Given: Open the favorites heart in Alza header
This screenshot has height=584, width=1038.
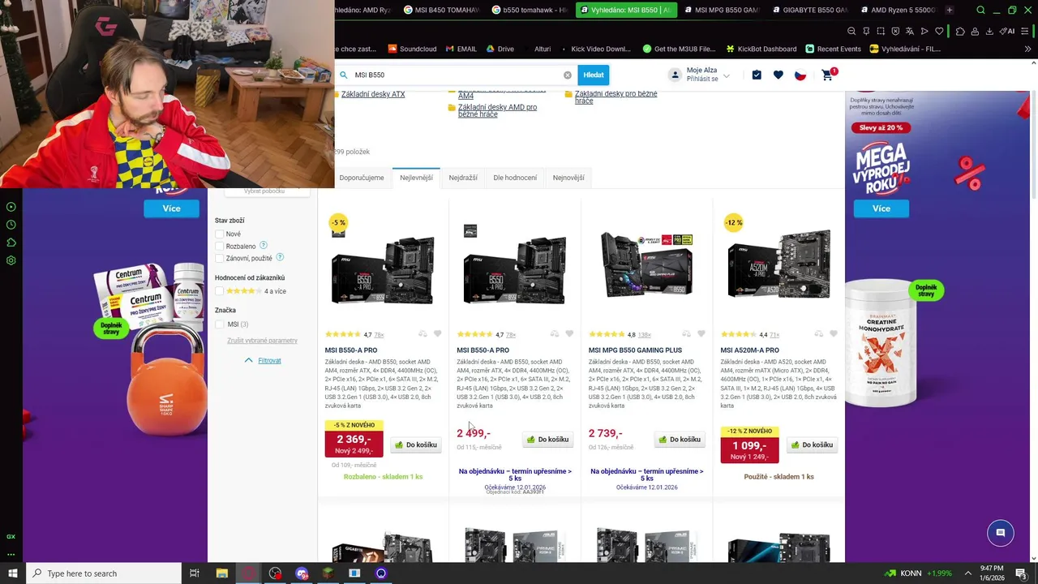Looking at the screenshot, I should [778, 75].
